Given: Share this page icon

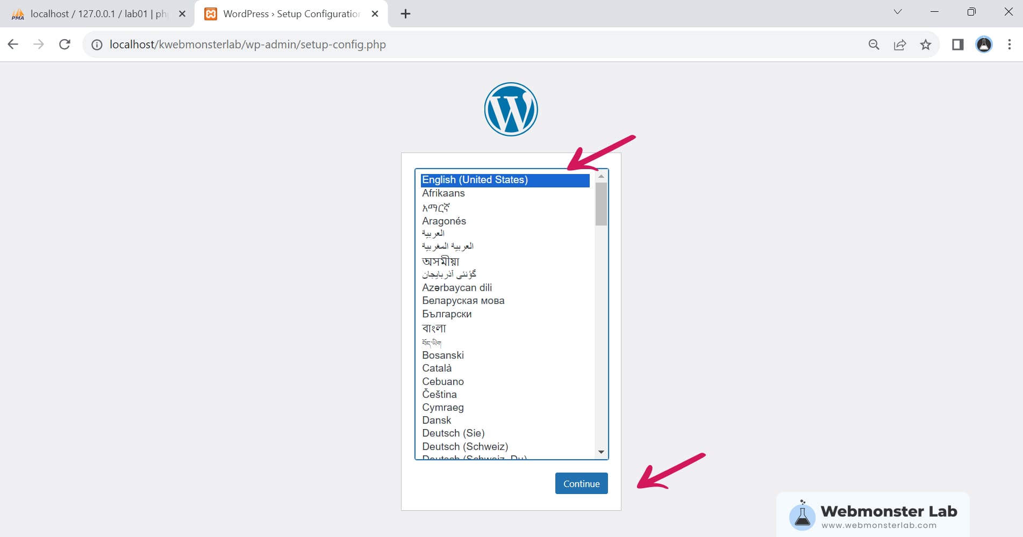Looking at the screenshot, I should click(x=900, y=45).
